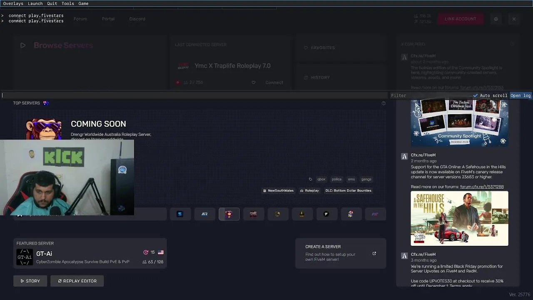533x300 pixels.
Task: Open the Quit console menu
Action: pos(52,3)
